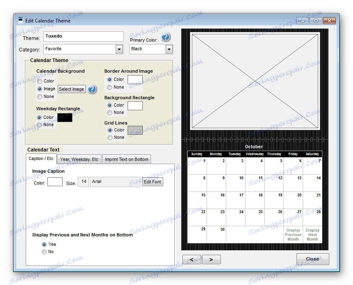This screenshot has height=285, width=353.
Task: Select None for Border Around Image
Action: point(110,87)
